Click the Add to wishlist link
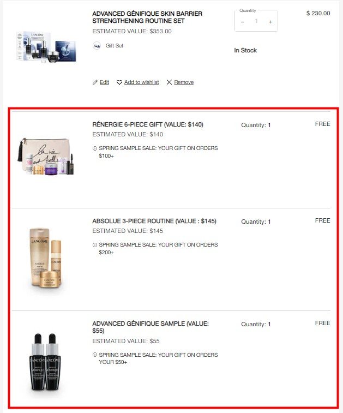Image resolution: width=343 pixels, height=413 pixels. (141, 82)
